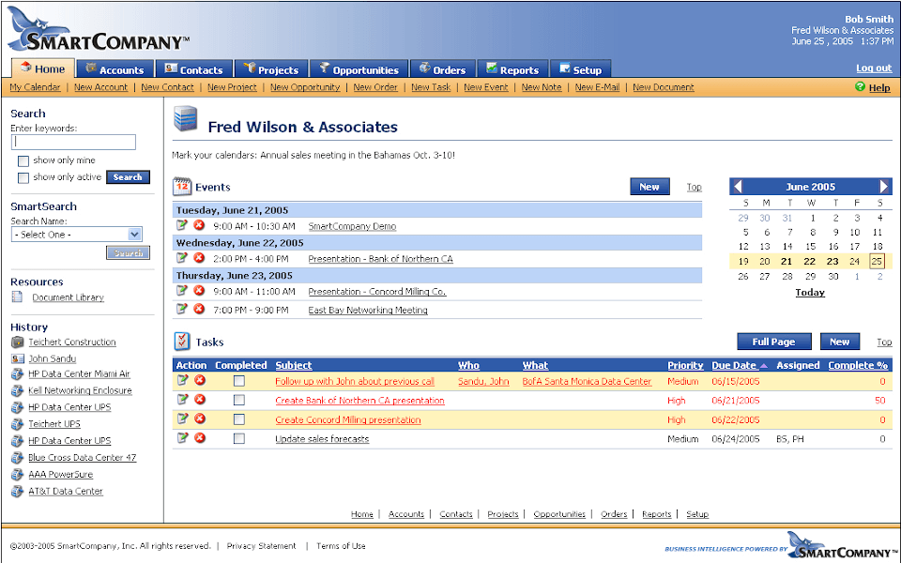Select June 22 in the calendar
This screenshot has height=563, width=901.
(809, 262)
